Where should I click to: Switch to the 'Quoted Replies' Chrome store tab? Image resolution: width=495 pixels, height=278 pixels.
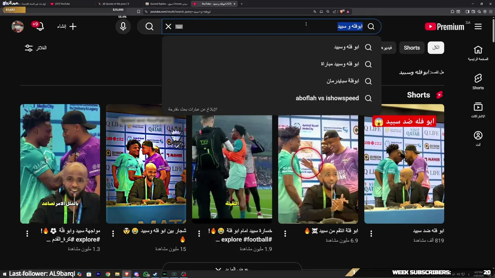(x=166, y=4)
